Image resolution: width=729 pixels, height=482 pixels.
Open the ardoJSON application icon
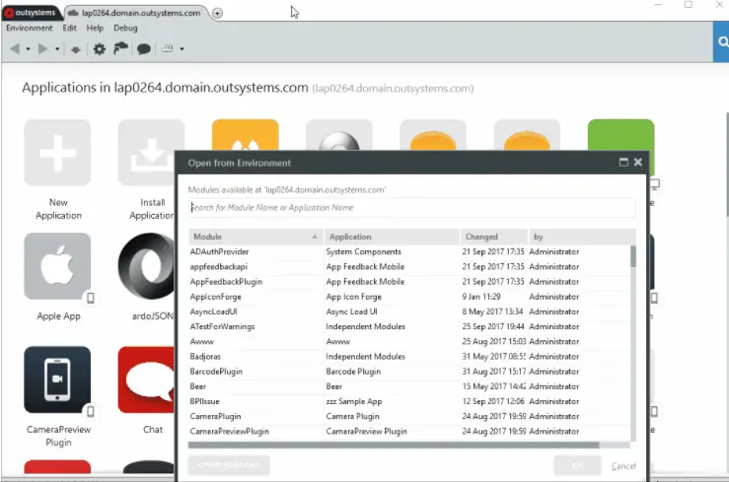pos(146,266)
